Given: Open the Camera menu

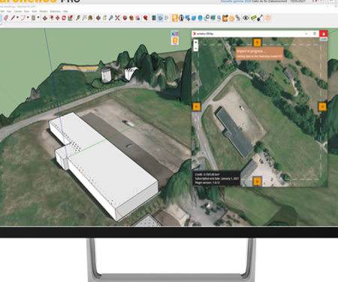Looking at the screenshot, I should click(18, 11).
